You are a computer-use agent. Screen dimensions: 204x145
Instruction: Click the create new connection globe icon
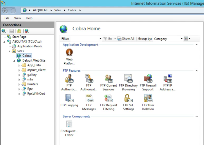point(4,31)
